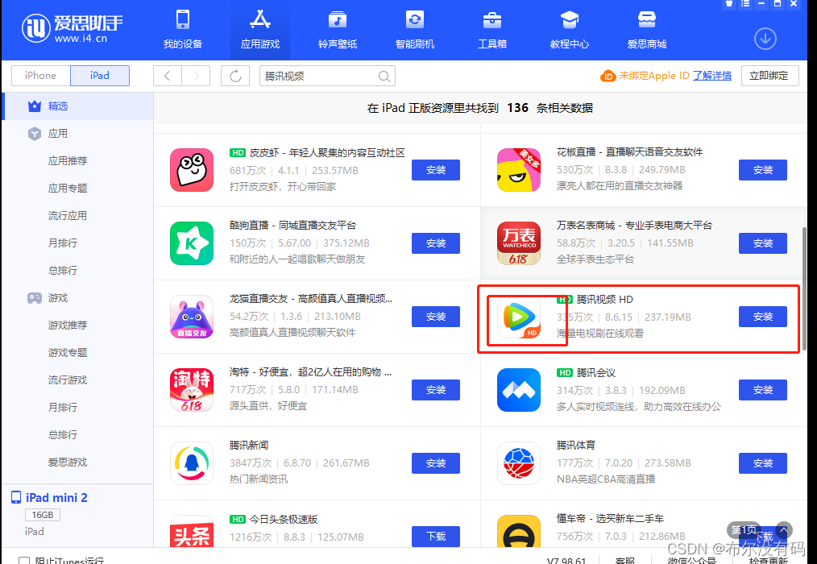Click the 淘特 app icon
The height and width of the screenshot is (564, 817).
coord(192,389)
